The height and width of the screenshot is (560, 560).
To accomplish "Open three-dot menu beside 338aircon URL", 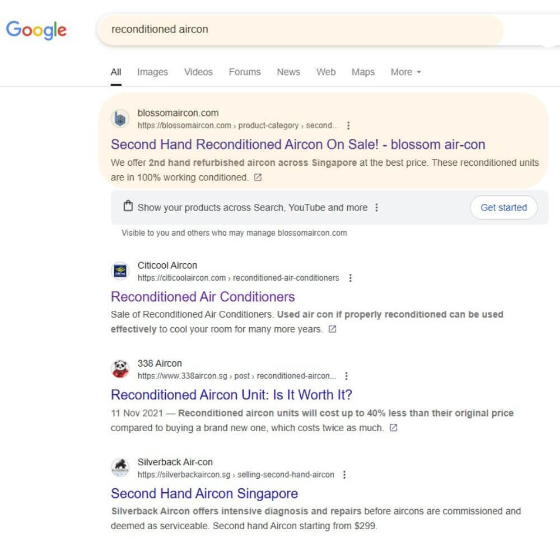I will [346, 376].
